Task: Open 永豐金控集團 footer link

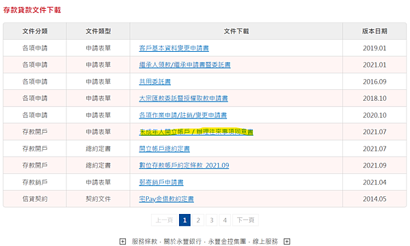Action: tap(227, 241)
